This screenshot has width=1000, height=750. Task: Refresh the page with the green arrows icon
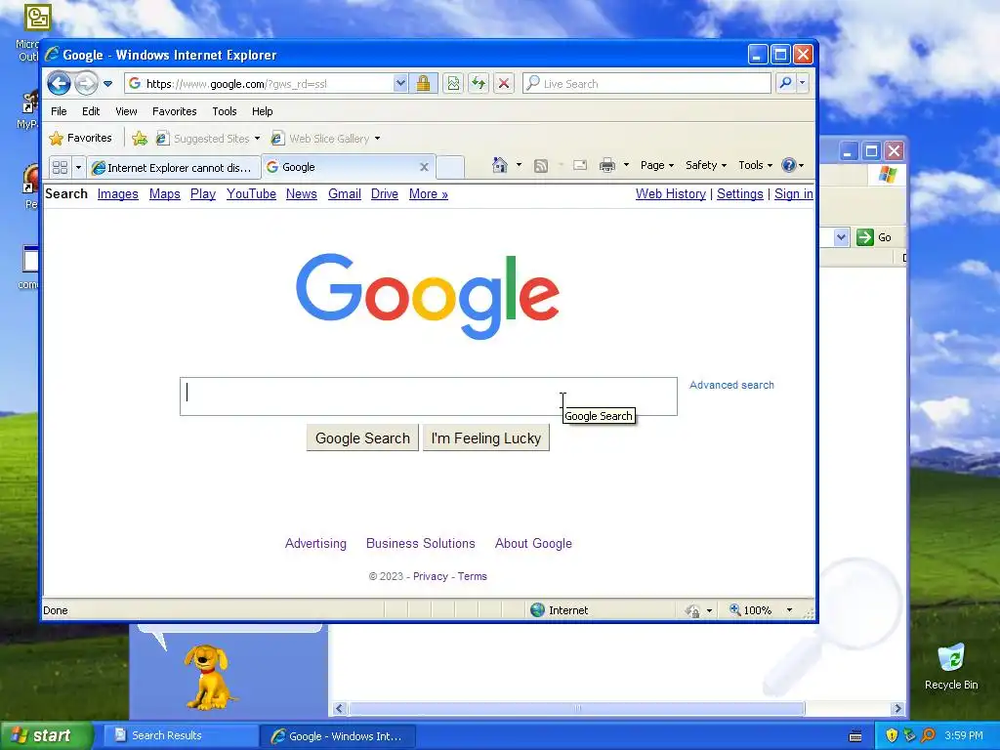(x=479, y=84)
